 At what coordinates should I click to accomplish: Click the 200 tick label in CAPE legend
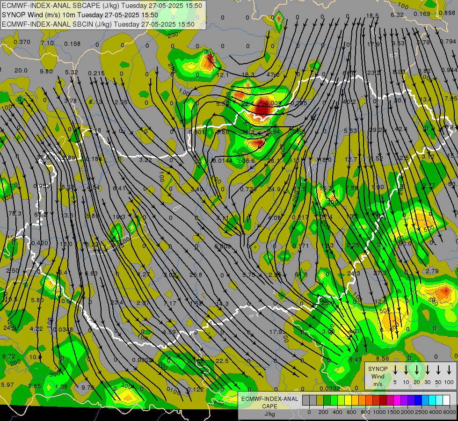tap(323, 412)
